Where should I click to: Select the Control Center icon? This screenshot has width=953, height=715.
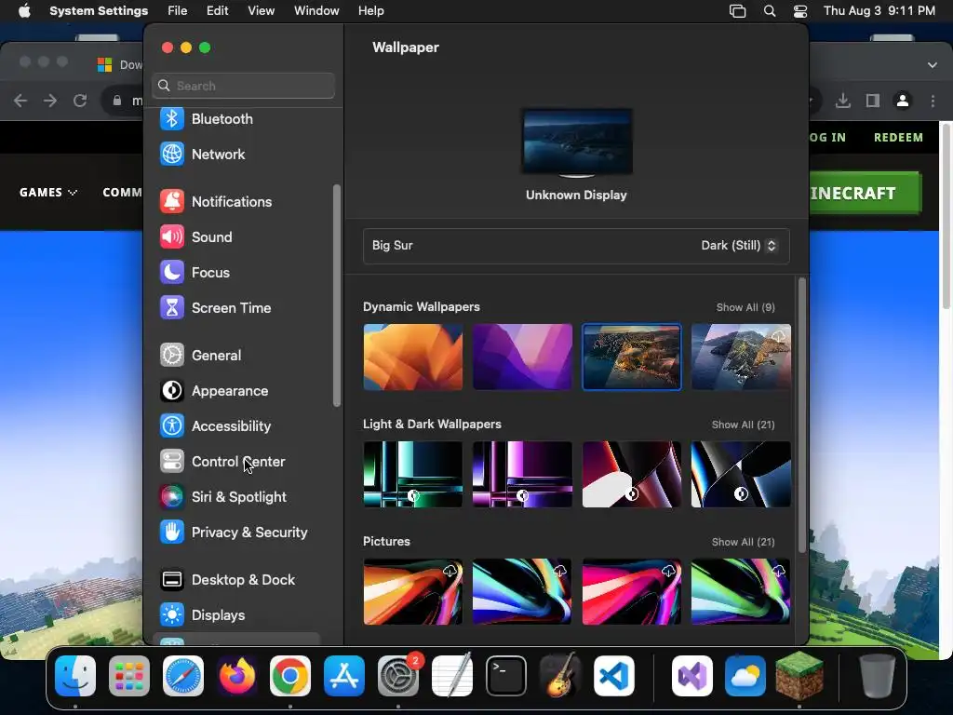coord(172,461)
